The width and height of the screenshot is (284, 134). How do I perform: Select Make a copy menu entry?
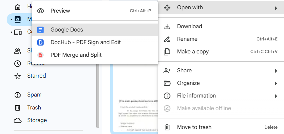point(221,52)
